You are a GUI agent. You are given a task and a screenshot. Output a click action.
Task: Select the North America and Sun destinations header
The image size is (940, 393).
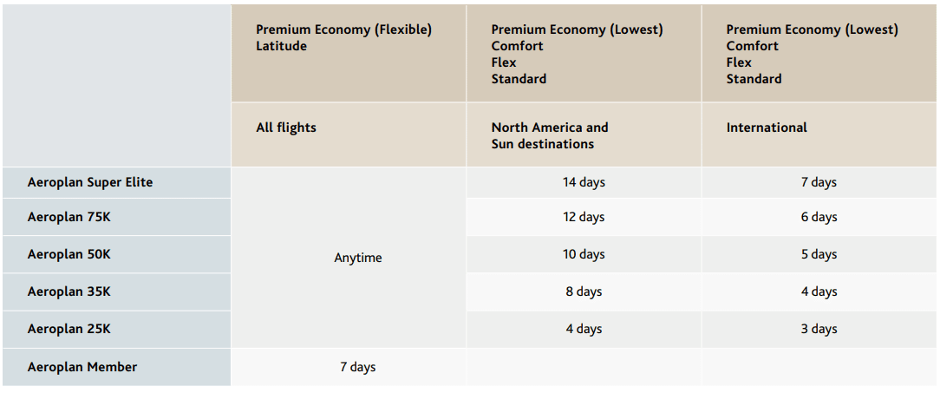coord(550,135)
